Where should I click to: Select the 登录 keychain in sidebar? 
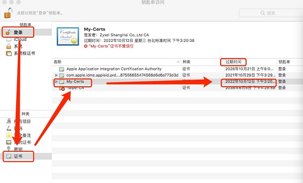click(x=26, y=32)
